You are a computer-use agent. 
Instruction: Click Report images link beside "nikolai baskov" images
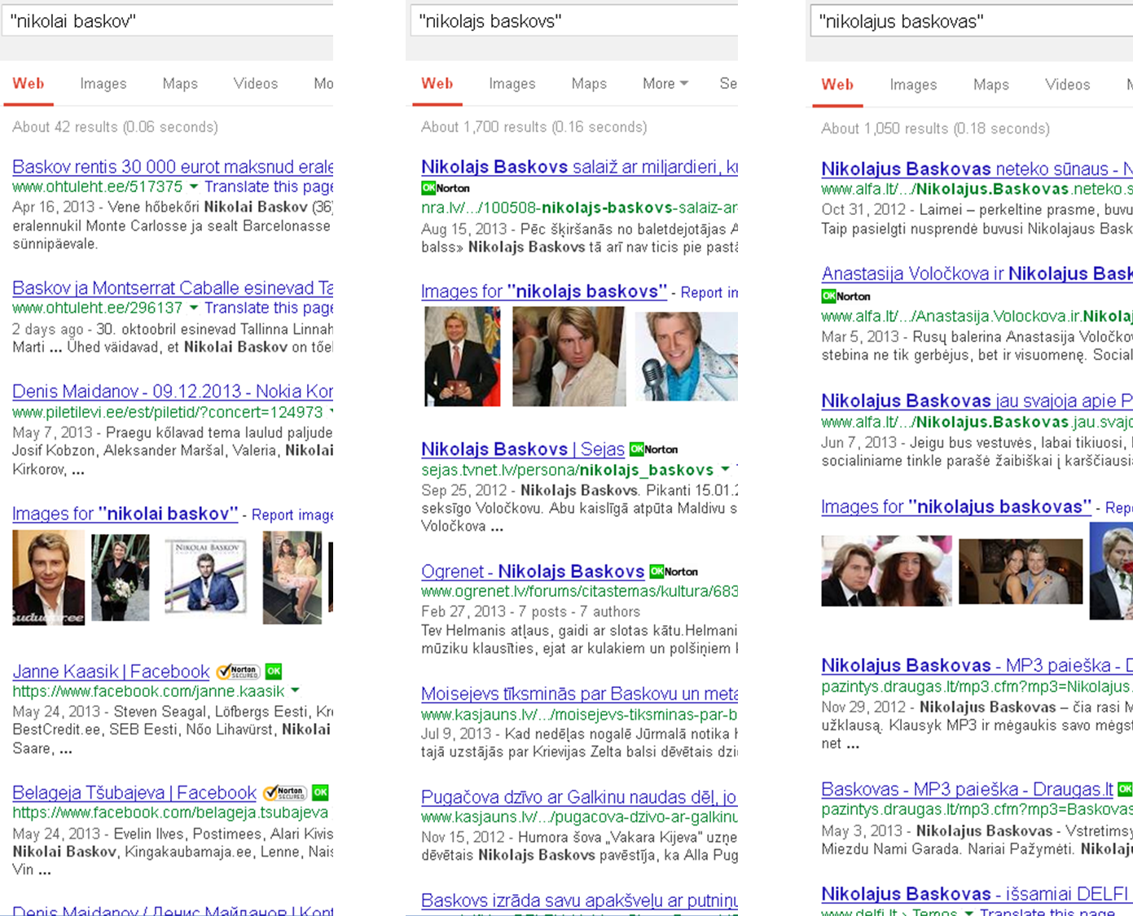point(292,515)
